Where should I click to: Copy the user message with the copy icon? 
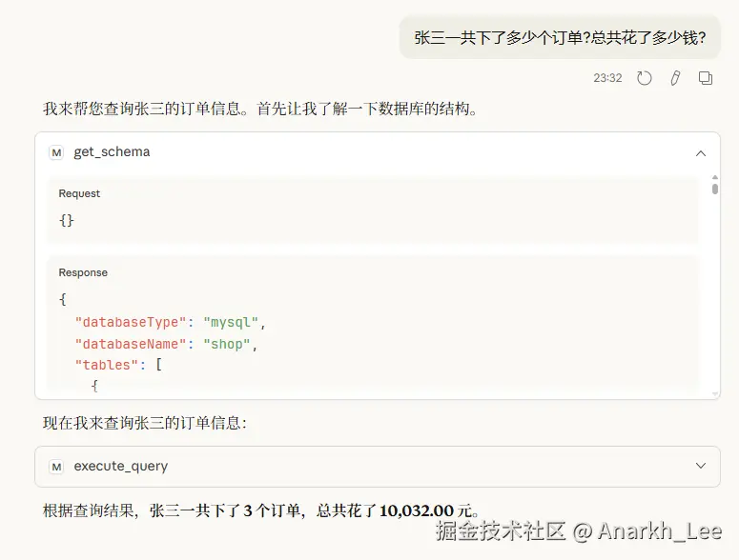pos(706,78)
